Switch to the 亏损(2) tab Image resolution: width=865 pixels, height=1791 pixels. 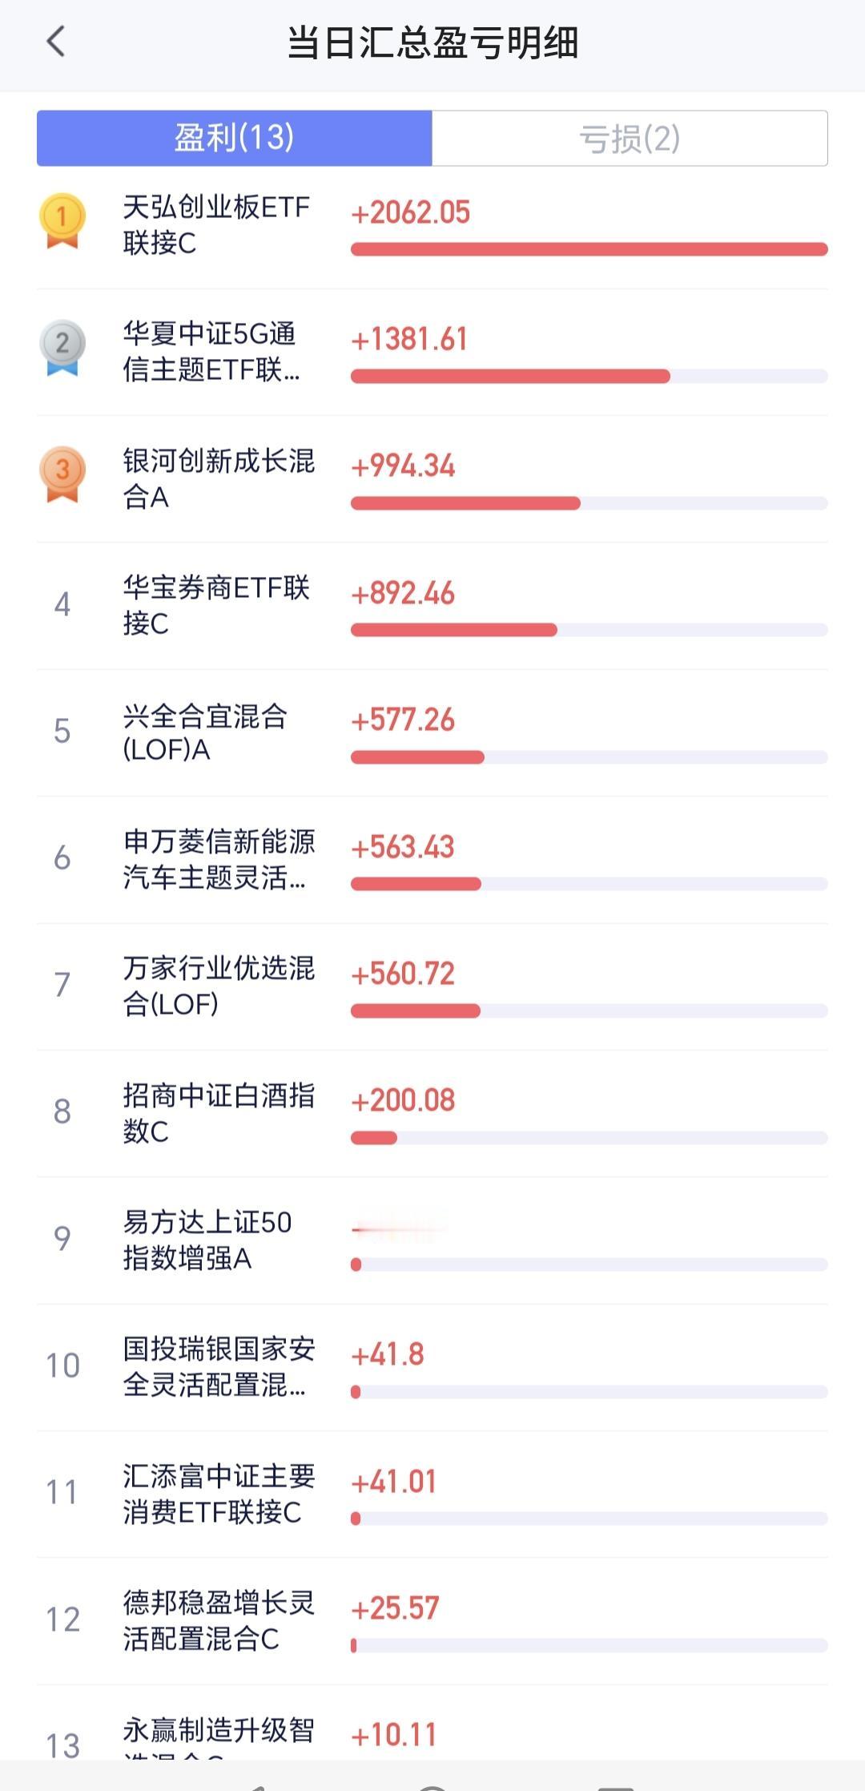pyautogui.click(x=630, y=139)
